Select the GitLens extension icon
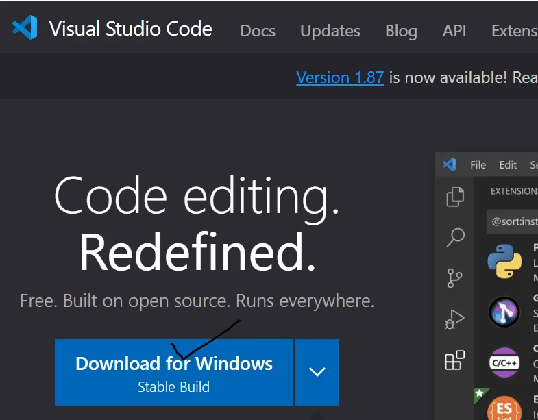Screen dimensions: 538x420 click(x=504, y=312)
